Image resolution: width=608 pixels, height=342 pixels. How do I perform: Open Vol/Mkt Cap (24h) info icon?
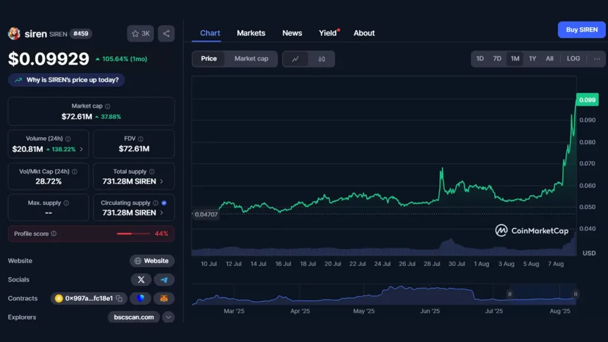click(x=74, y=172)
